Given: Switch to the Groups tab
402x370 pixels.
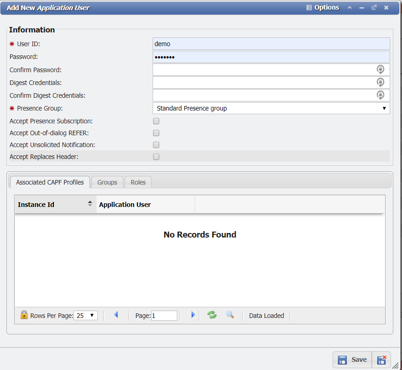Looking at the screenshot, I should (x=107, y=182).
